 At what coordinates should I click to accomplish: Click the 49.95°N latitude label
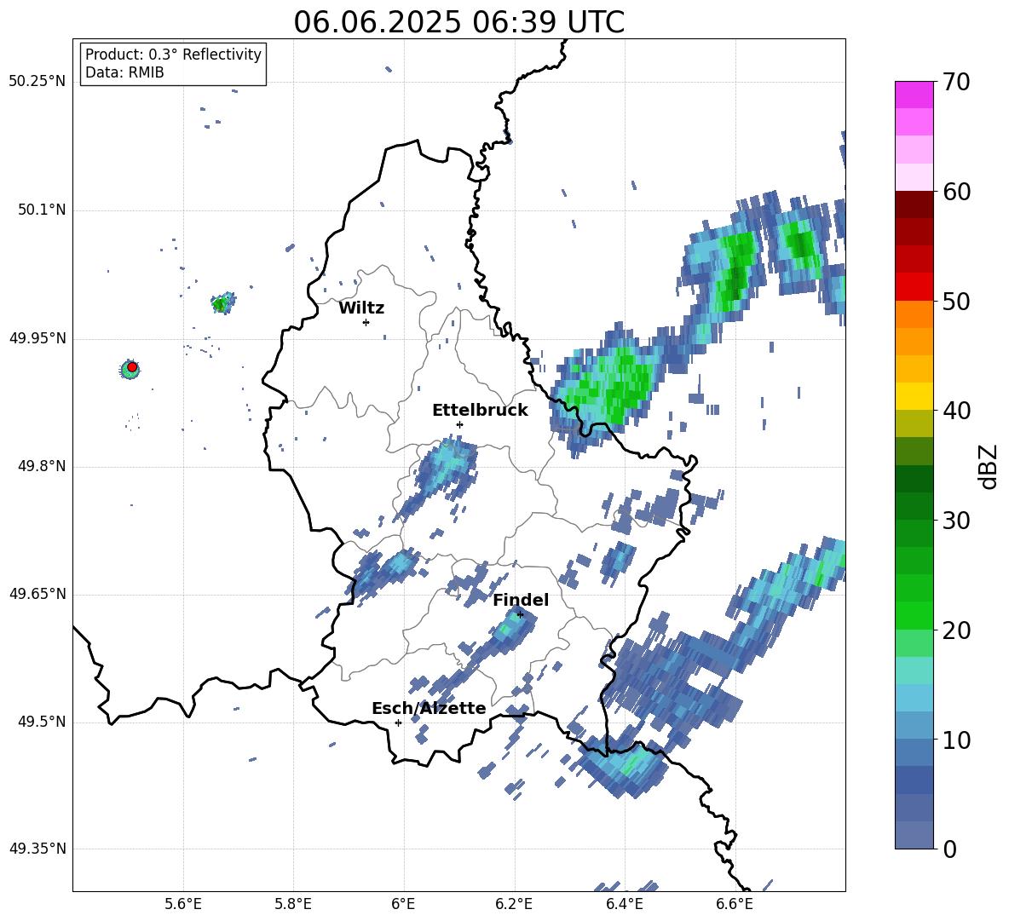tap(37, 338)
